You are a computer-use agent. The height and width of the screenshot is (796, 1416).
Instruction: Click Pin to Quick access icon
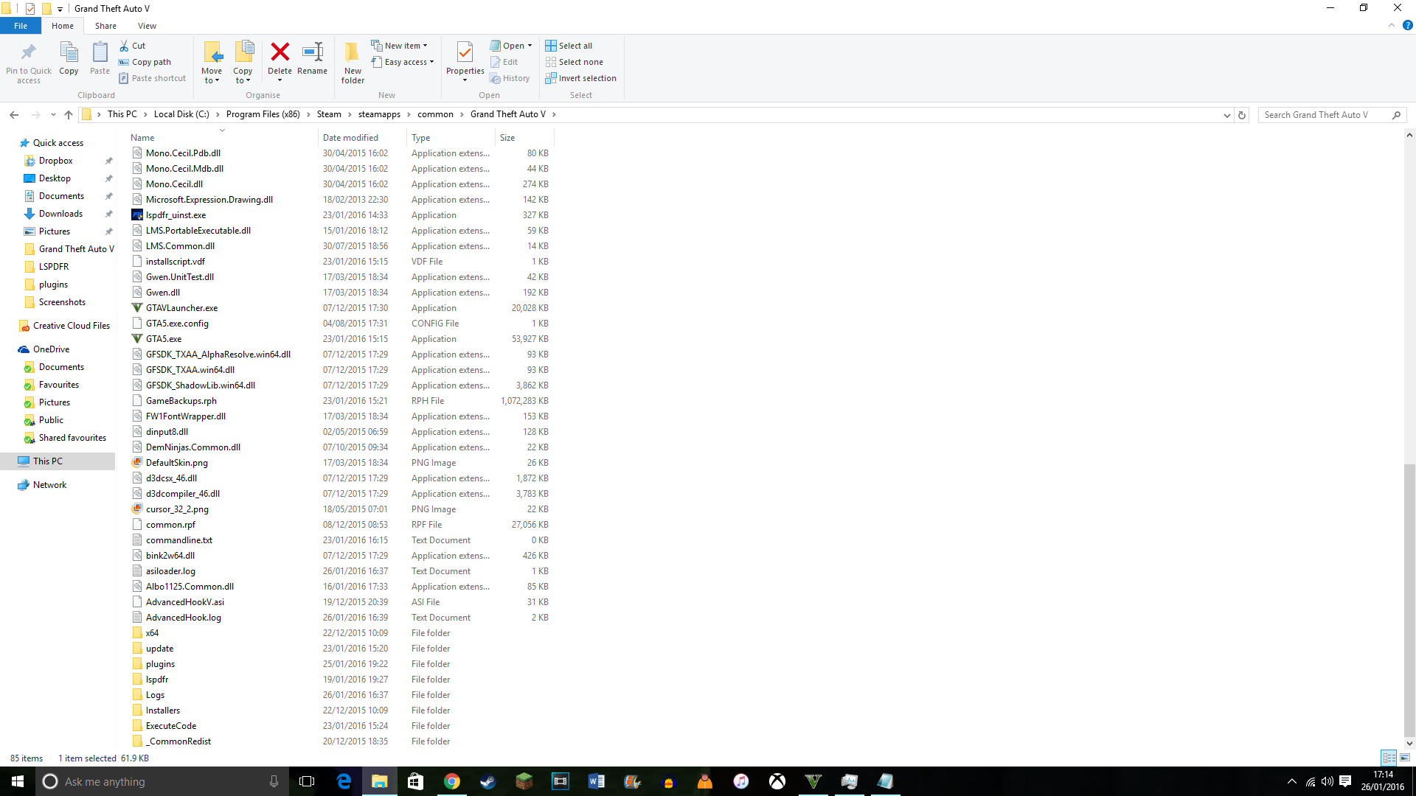29,52
